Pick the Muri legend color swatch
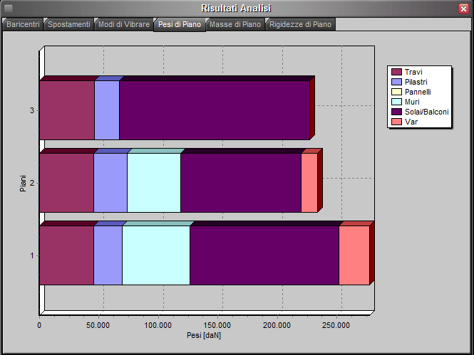The width and height of the screenshot is (474, 355). coord(396,102)
